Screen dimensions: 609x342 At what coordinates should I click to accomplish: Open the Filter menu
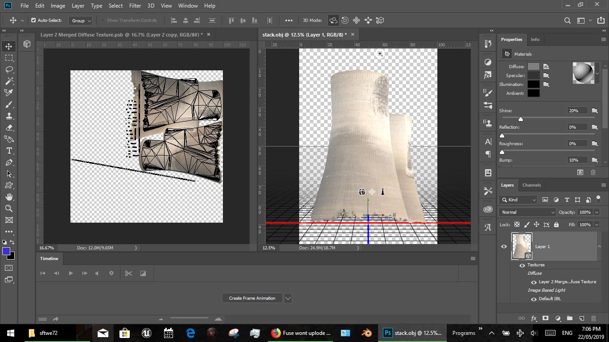point(135,6)
